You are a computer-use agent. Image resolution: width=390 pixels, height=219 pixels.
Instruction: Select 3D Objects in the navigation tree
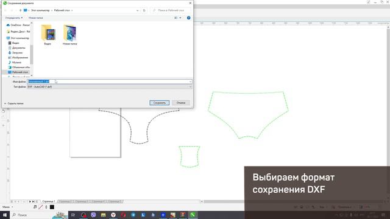coord(19,68)
